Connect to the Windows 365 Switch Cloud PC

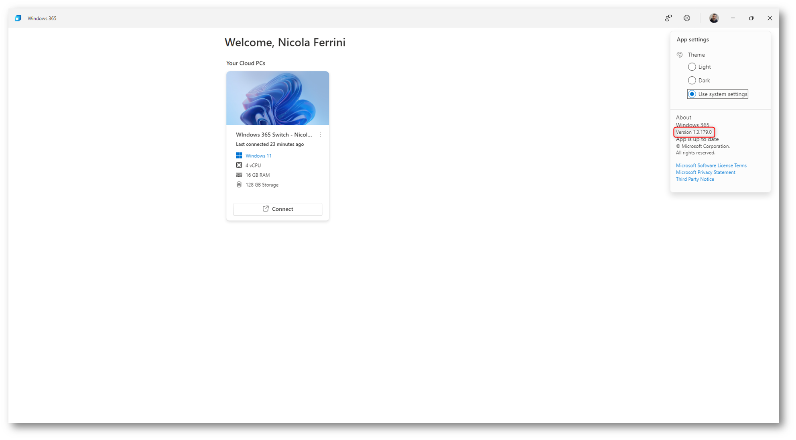tap(278, 209)
